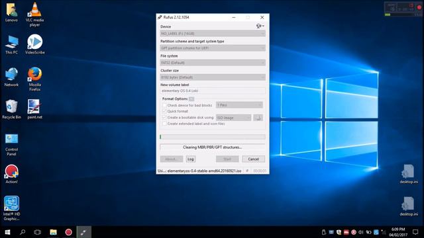The image size is (424, 238).
Task: Open the Recycle Bin
Action: [11, 110]
